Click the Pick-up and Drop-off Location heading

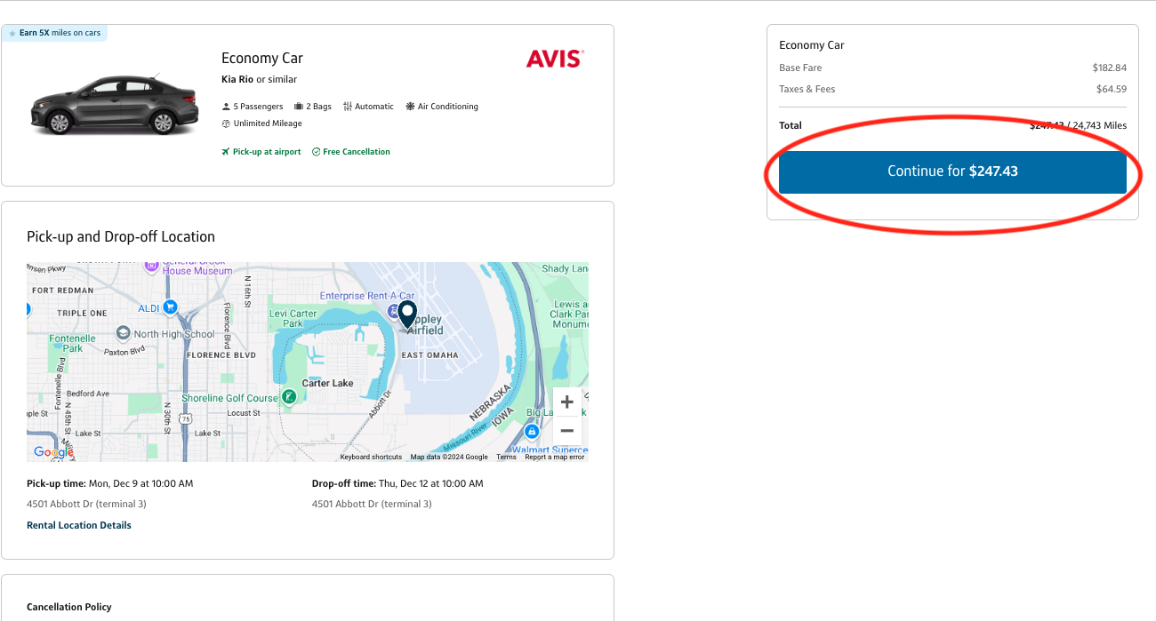[x=121, y=236]
